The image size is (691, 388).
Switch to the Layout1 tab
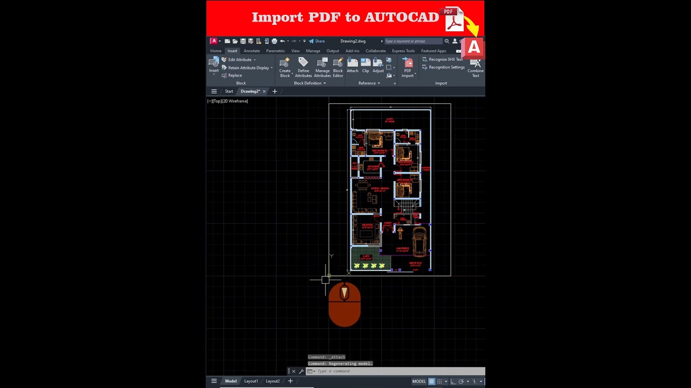click(251, 381)
